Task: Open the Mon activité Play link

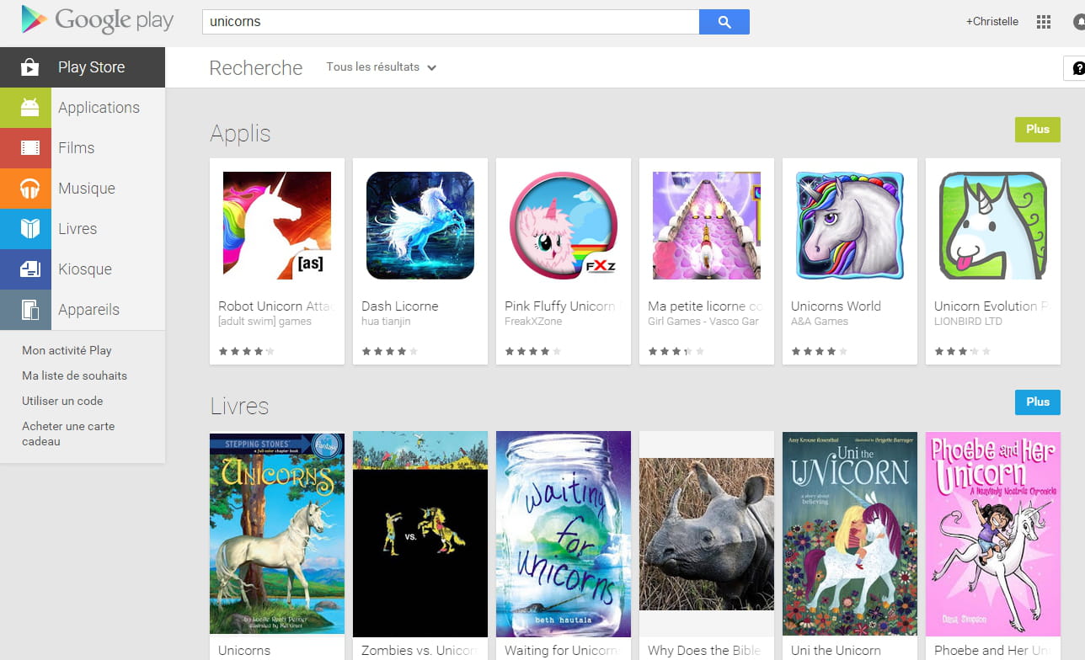Action: tap(67, 350)
